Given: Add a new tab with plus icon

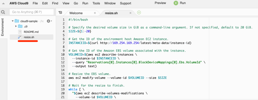Looking at the screenshot, I should click(x=139, y=13).
